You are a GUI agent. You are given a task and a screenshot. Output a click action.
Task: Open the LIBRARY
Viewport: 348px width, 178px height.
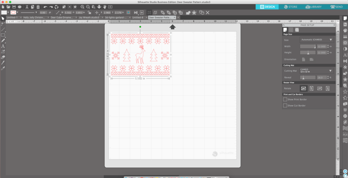tap(313, 7)
